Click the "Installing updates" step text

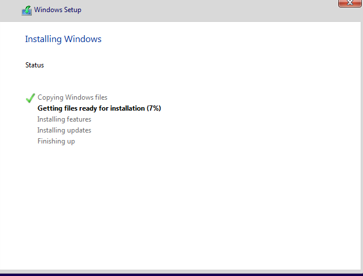(64, 130)
